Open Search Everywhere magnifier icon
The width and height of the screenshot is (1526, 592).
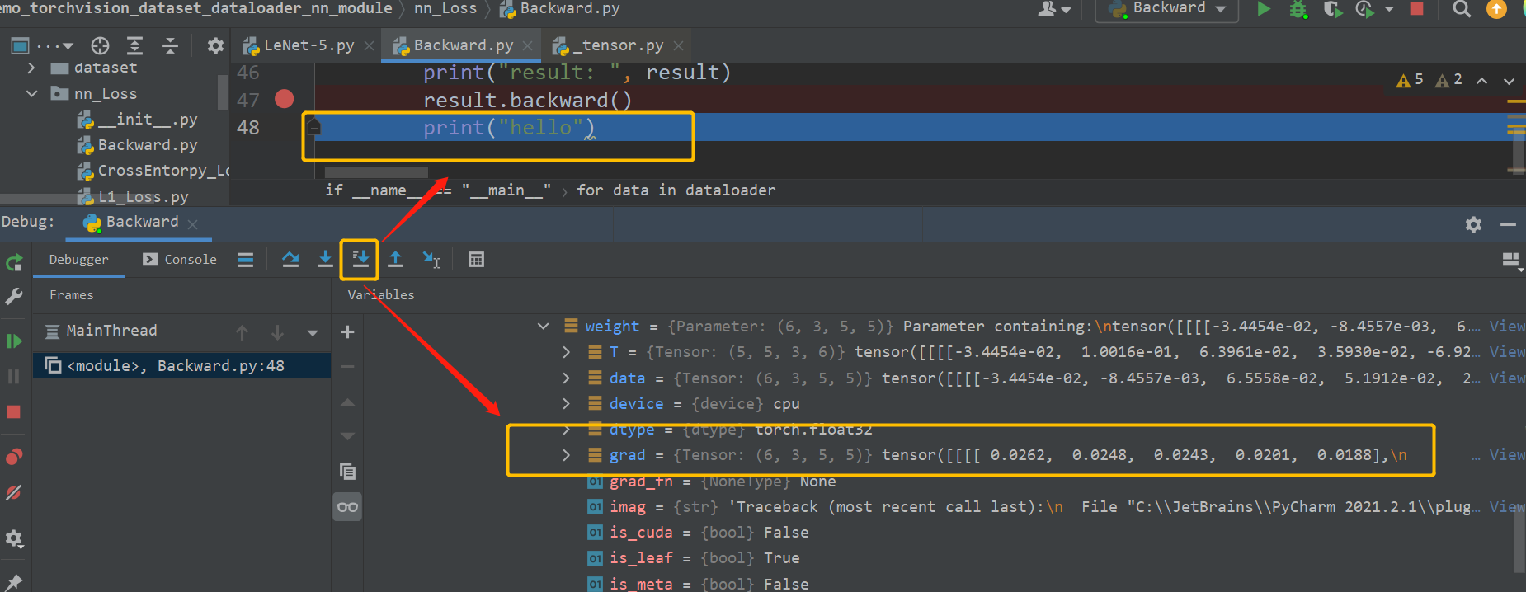1462,9
